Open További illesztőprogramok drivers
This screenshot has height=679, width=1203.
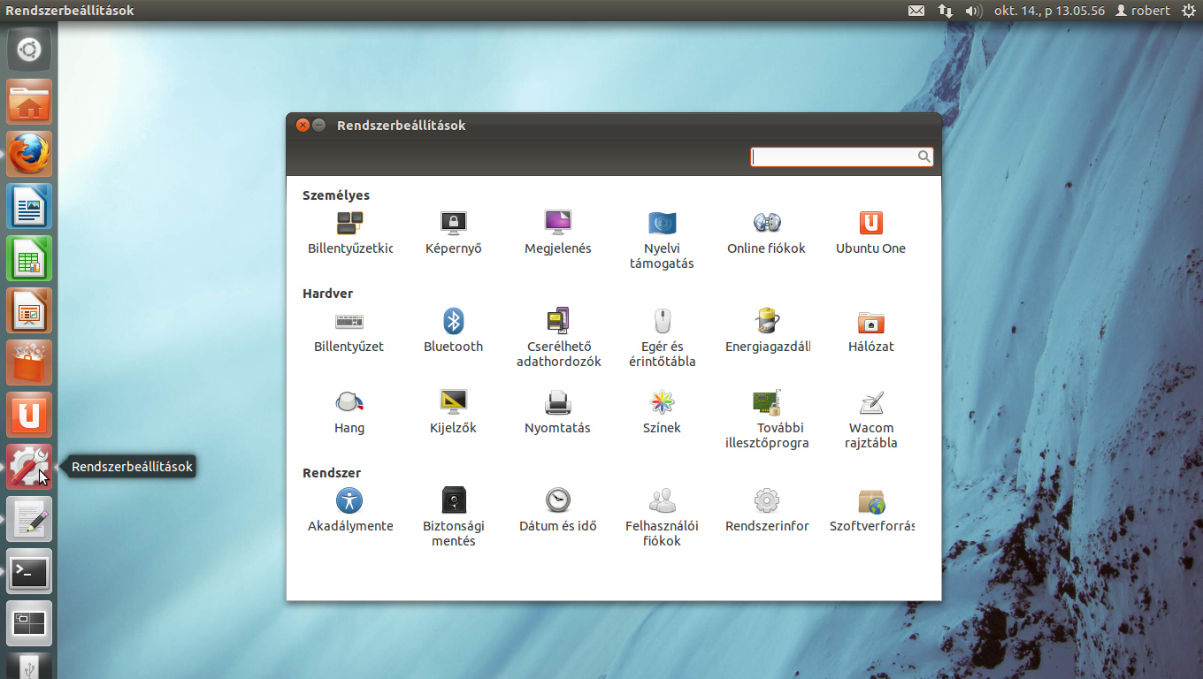coord(767,419)
